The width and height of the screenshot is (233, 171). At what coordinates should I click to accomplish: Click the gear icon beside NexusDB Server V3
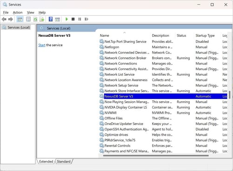(x=101, y=96)
